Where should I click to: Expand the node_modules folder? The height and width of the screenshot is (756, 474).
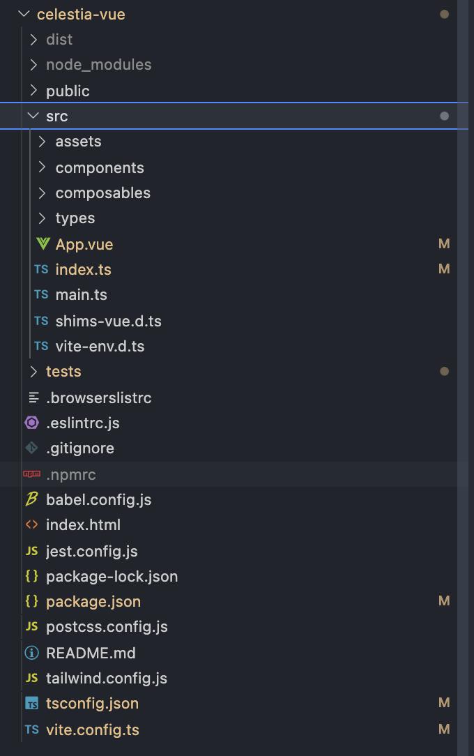pyautogui.click(x=99, y=65)
